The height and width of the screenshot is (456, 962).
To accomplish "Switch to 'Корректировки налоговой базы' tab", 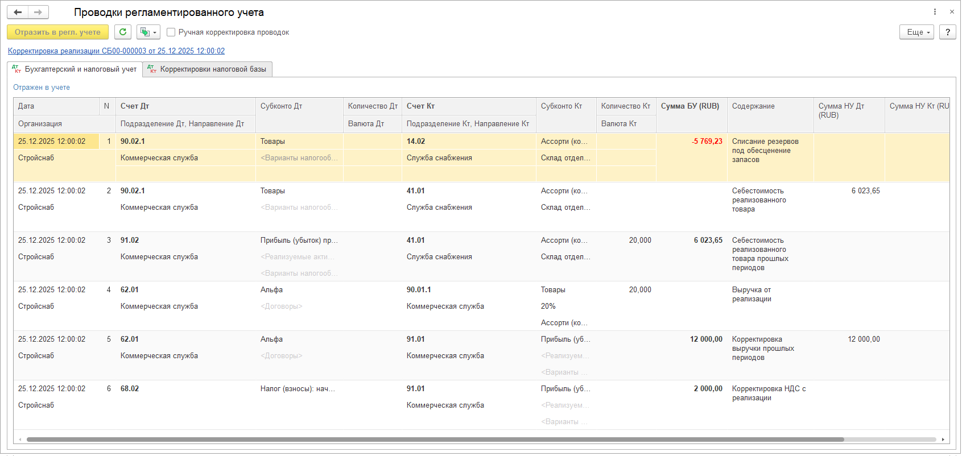I will (x=208, y=69).
